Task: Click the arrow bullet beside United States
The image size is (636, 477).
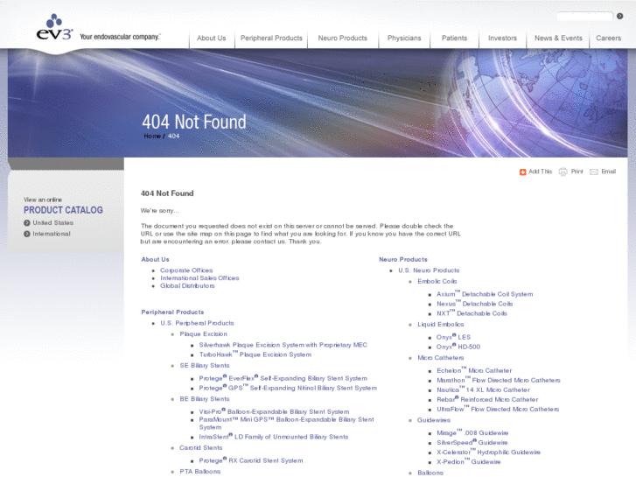Action: [x=27, y=223]
